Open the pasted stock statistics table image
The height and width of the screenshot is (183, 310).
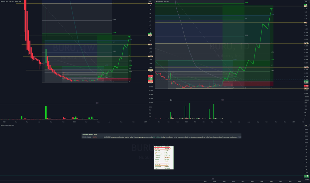164,158
